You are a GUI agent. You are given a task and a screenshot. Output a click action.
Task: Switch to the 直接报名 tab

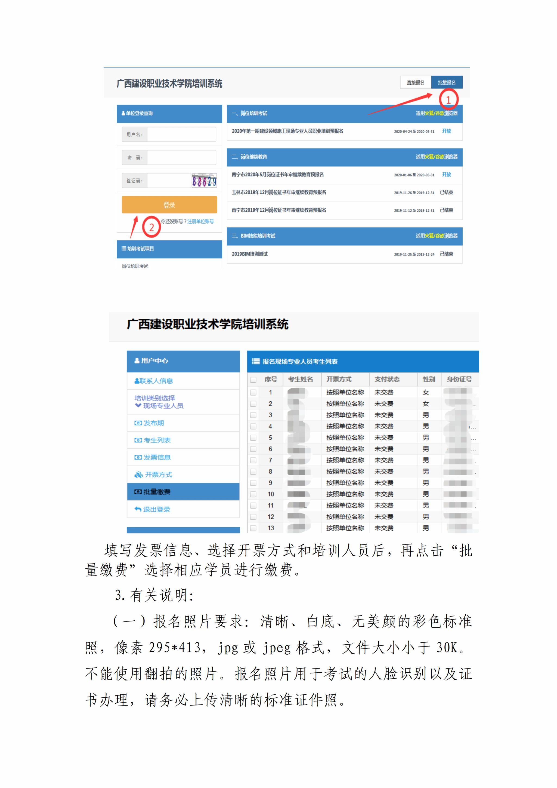(x=415, y=82)
